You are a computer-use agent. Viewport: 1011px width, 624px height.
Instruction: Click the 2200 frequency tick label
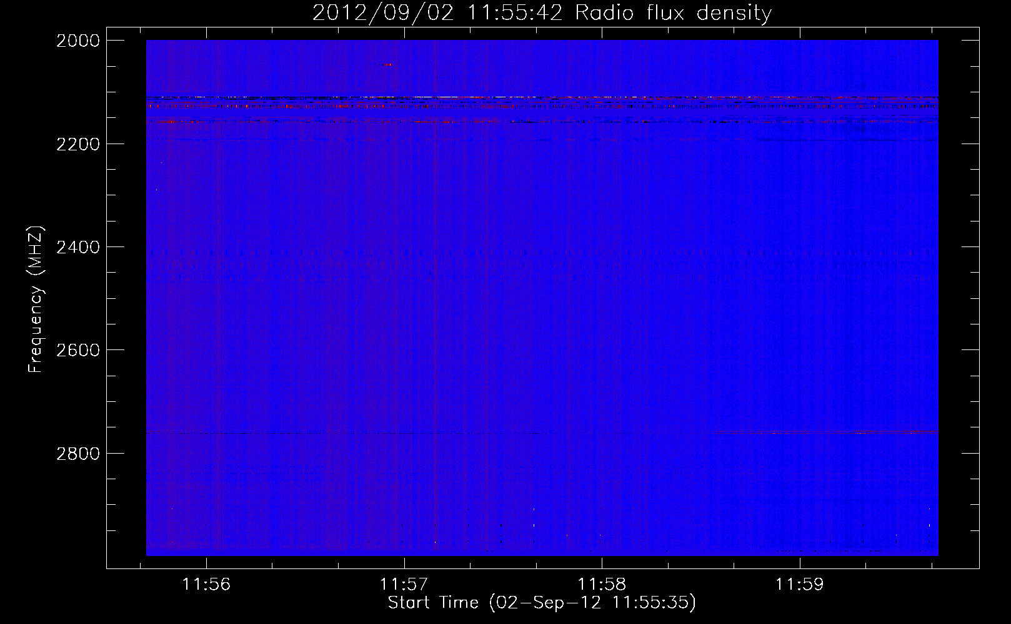78,144
